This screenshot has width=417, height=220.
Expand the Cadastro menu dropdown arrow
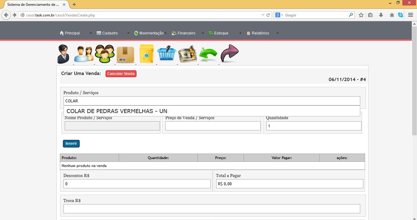(x=128, y=33)
